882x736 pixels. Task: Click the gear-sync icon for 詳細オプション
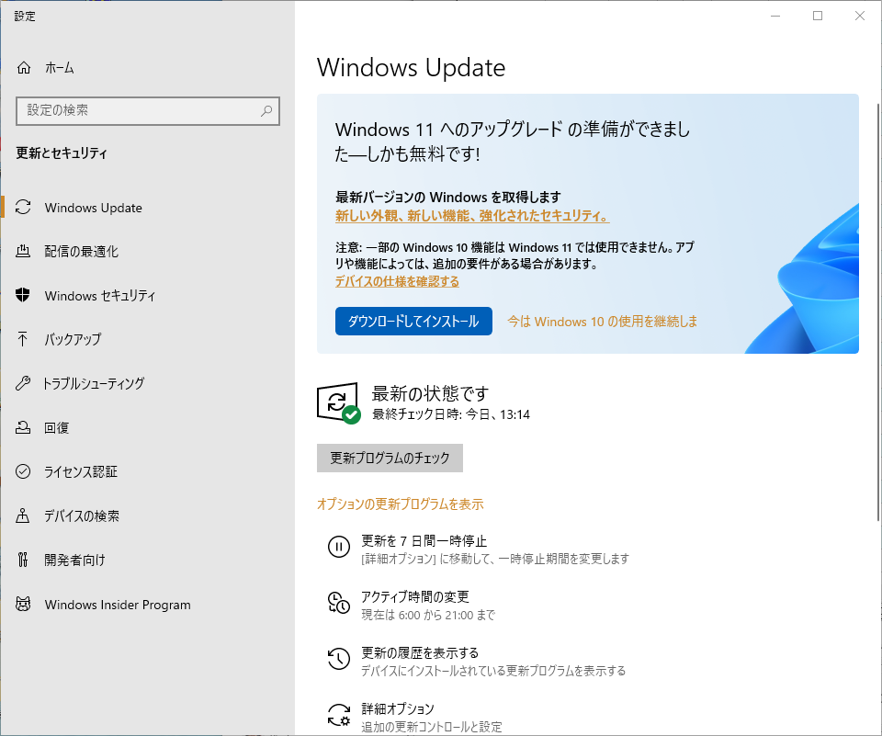tap(339, 715)
